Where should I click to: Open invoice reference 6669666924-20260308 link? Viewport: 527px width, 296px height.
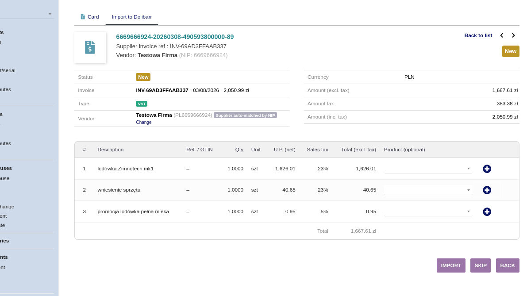coord(175,37)
